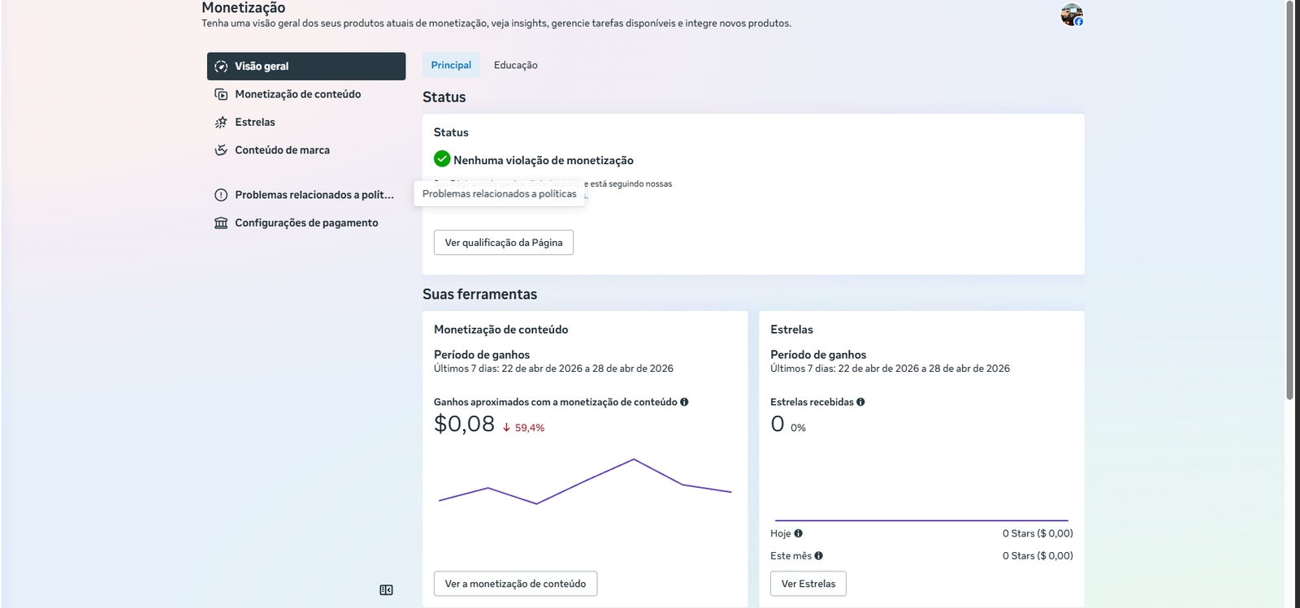1300x608 pixels.
Task: Open Configurações de pagamento menu item
Action: tap(306, 223)
